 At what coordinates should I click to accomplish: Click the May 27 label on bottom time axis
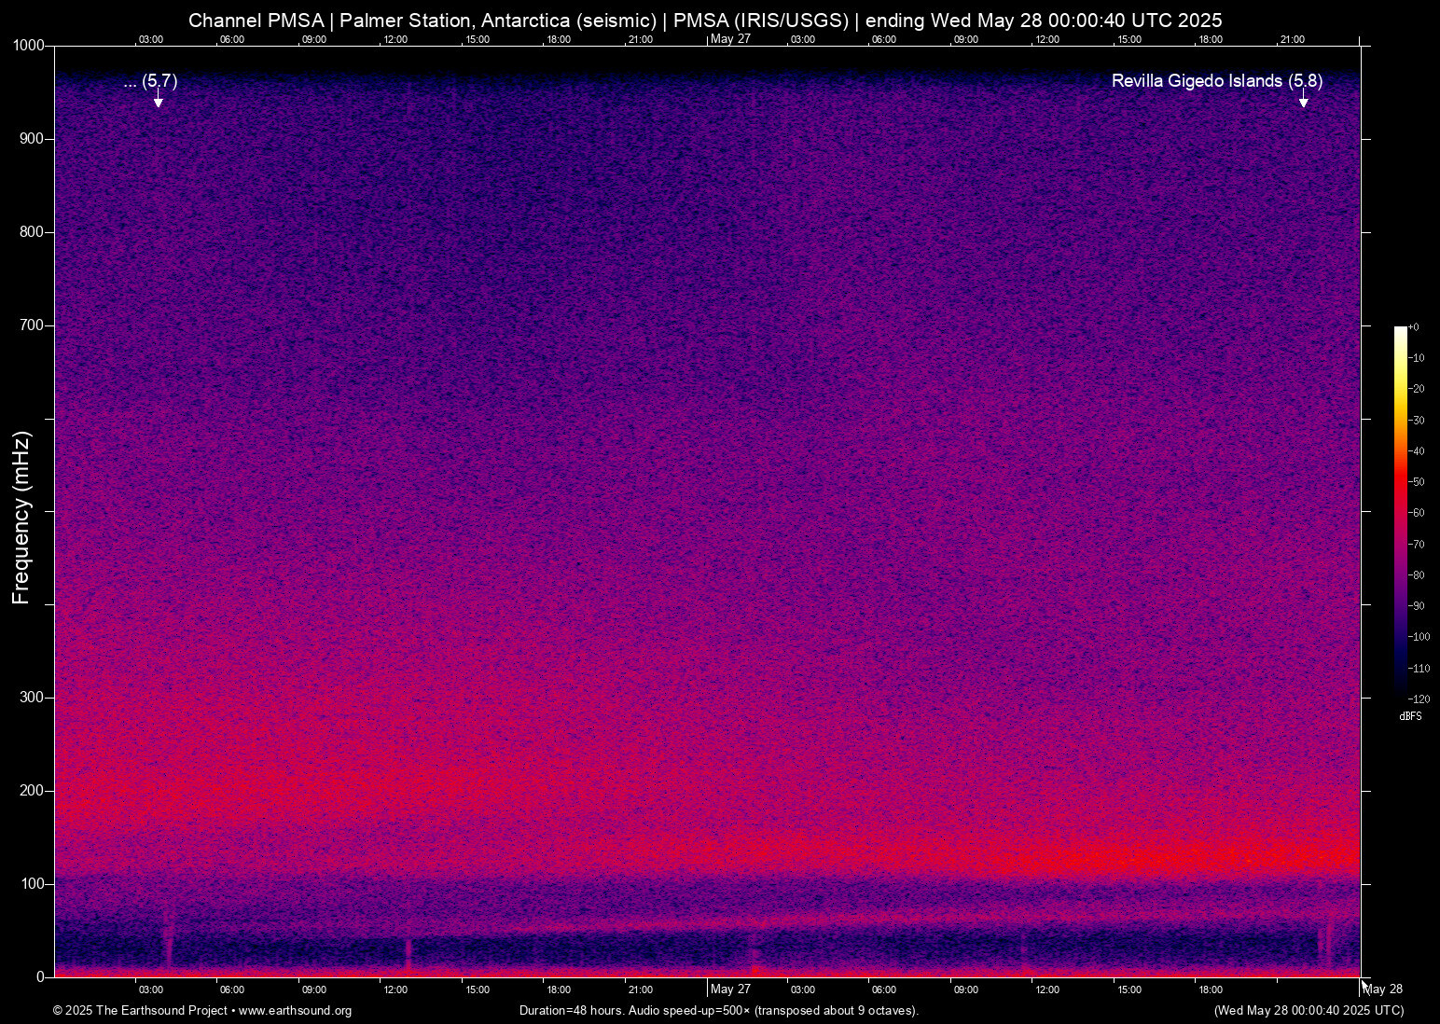tap(730, 989)
